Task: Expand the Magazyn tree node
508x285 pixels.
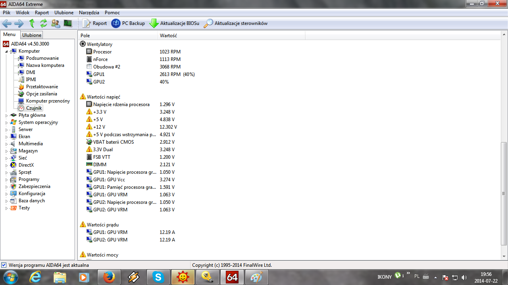Action: coord(7,151)
